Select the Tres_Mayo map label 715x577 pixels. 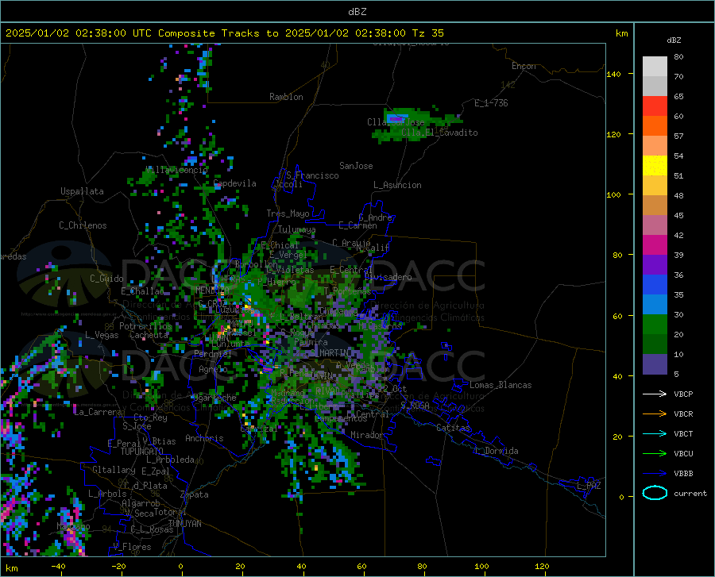[288, 213]
